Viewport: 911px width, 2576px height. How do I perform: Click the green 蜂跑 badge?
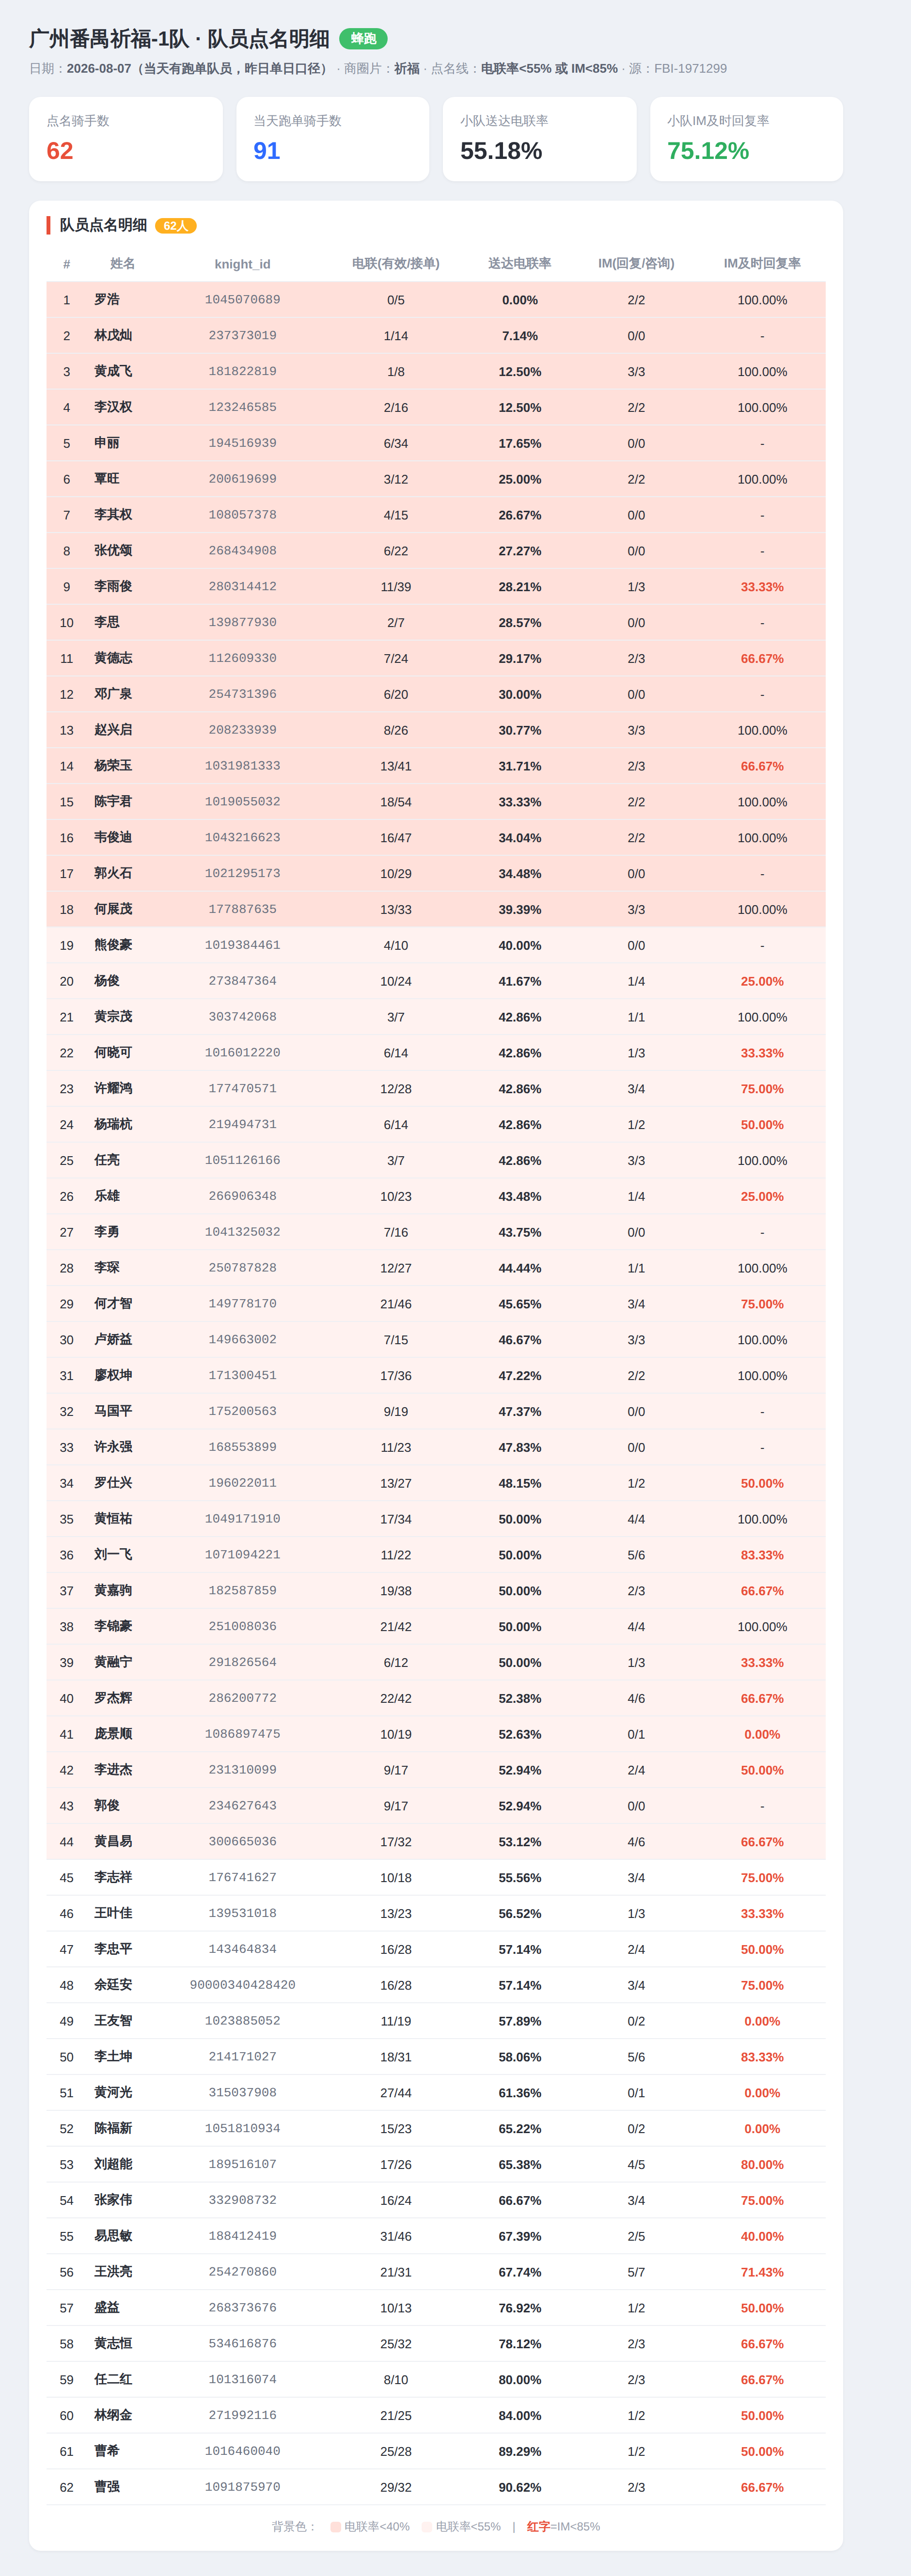(363, 39)
